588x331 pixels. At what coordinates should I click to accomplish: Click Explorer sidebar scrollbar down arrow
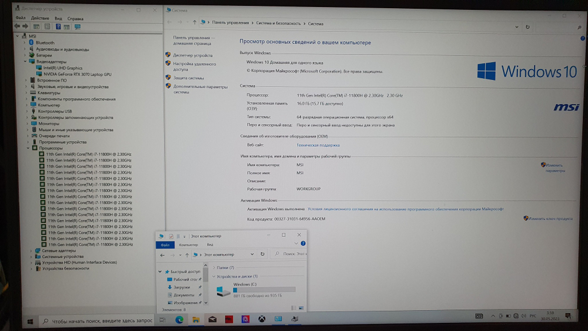(205, 303)
